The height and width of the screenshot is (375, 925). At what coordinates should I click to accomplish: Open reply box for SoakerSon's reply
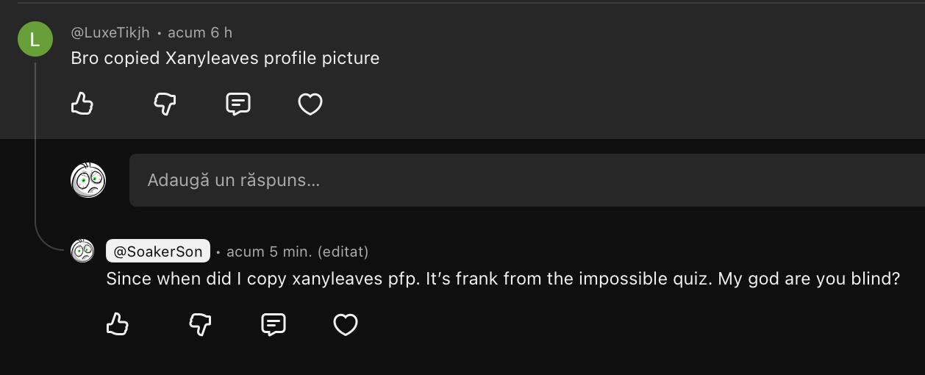click(273, 324)
